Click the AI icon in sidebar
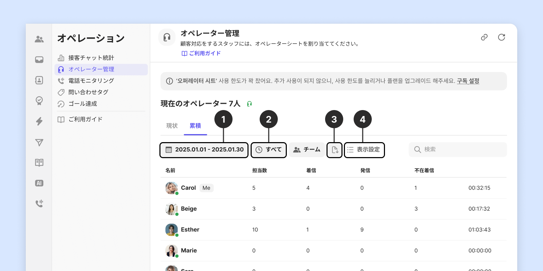The image size is (543, 271). tap(39, 183)
